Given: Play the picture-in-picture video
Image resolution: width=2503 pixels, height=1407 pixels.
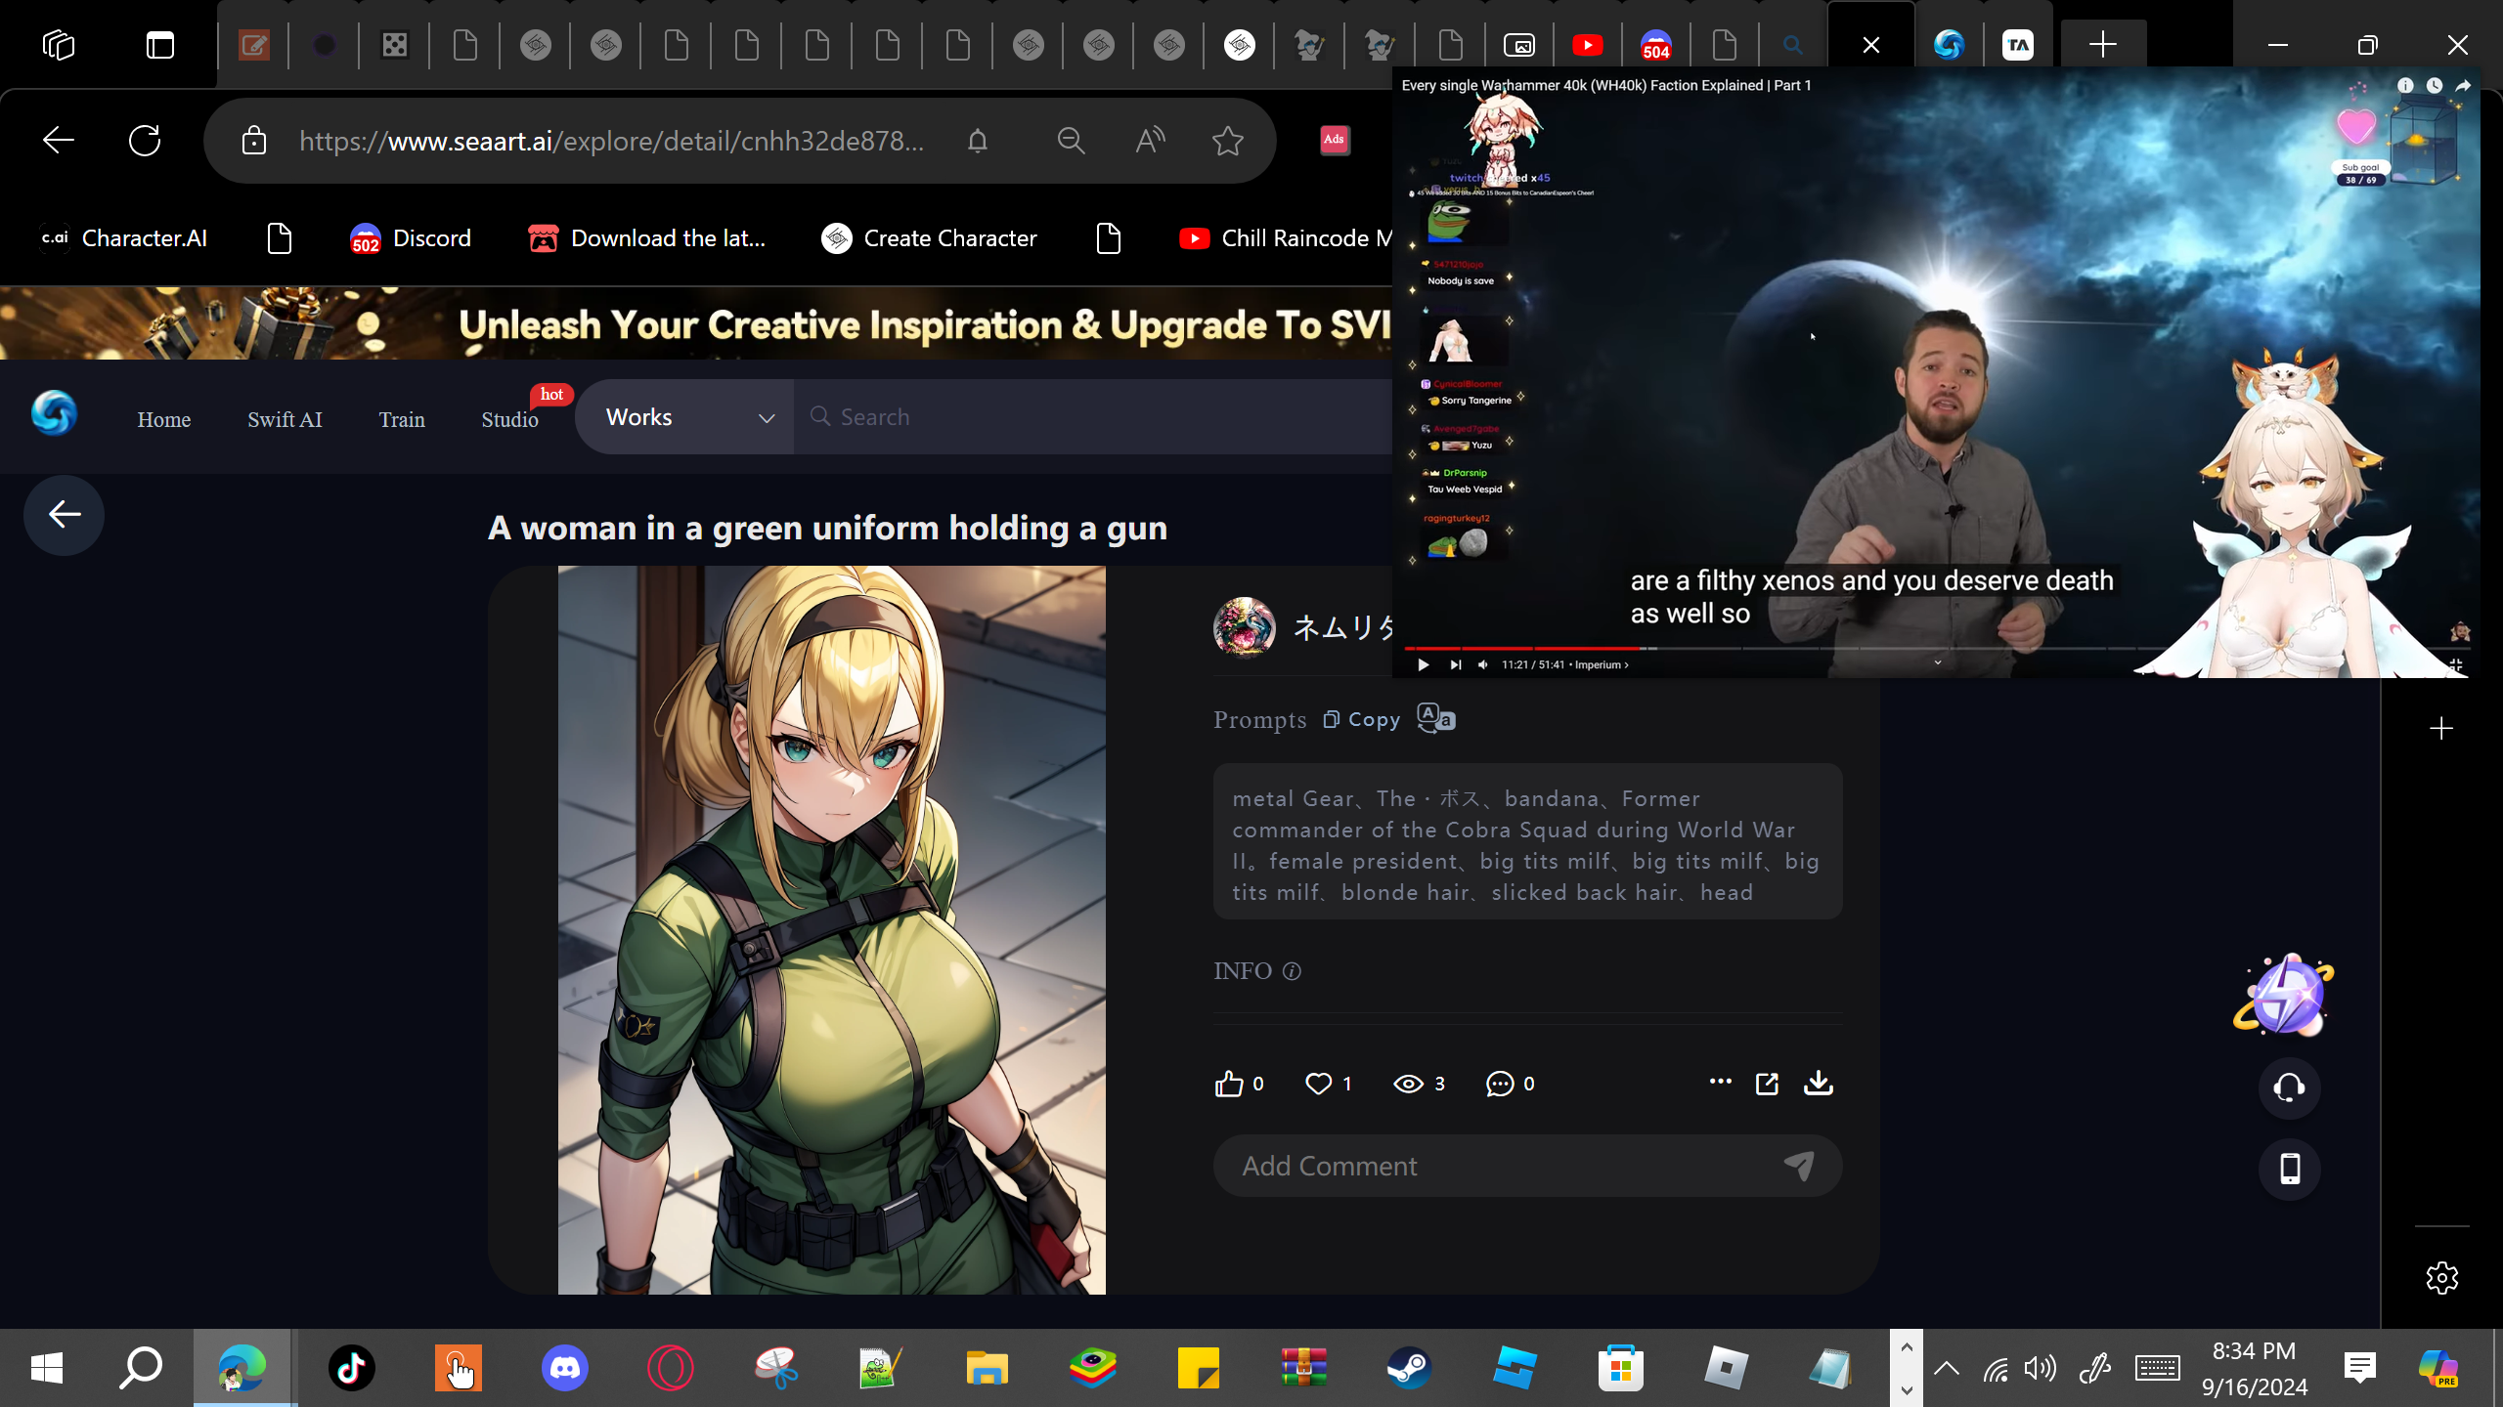Looking at the screenshot, I should (x=1424, y=664).
